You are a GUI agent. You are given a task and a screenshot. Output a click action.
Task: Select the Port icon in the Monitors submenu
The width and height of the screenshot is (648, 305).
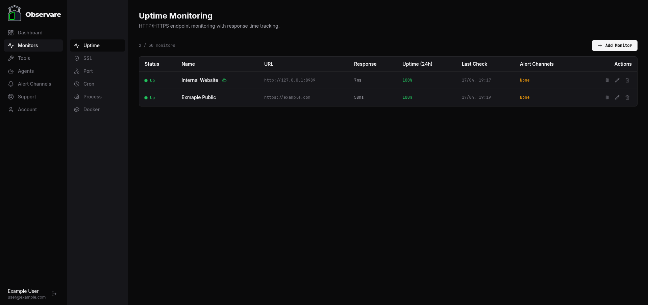point(77,71)
